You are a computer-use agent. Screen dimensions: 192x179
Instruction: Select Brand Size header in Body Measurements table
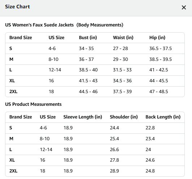point(21,38)
